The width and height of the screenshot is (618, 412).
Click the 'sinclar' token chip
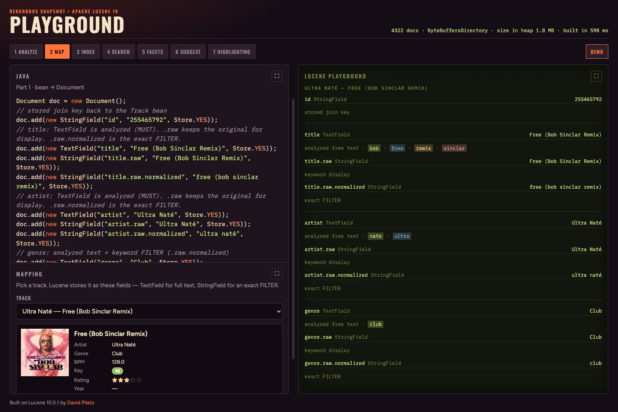point(454,148)
